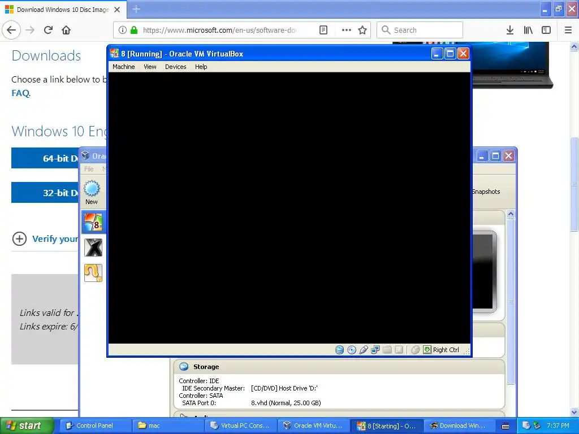The height and width of the screenshot is (434, 579).
Task: Open the Help menu in VM window
Action: point(201,67)
